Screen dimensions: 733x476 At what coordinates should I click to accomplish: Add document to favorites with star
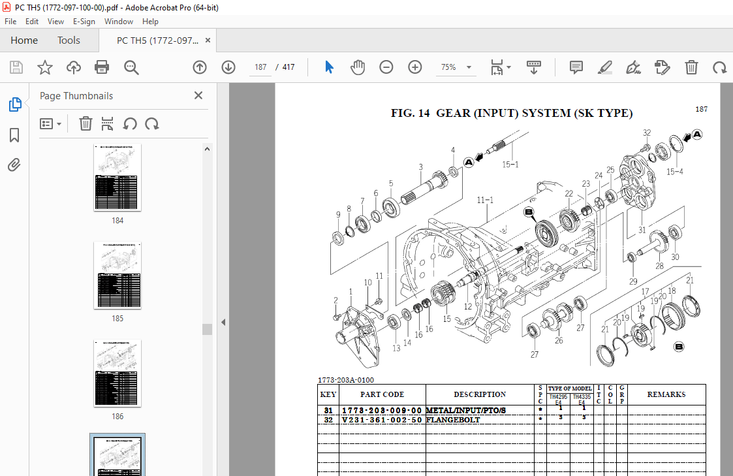[x=44, y=67]
